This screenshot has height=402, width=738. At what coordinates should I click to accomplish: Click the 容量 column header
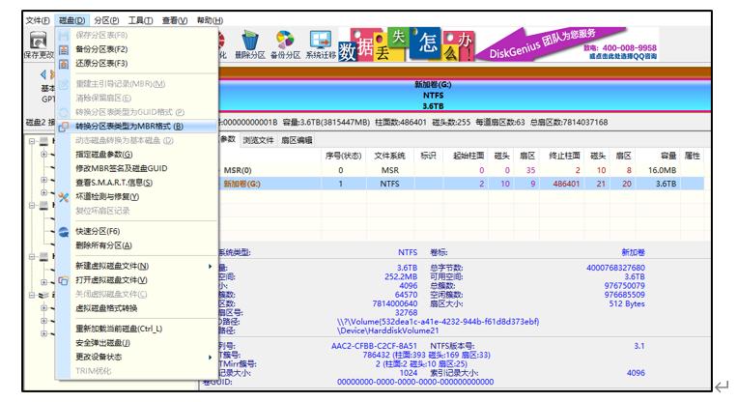point(668,156)
